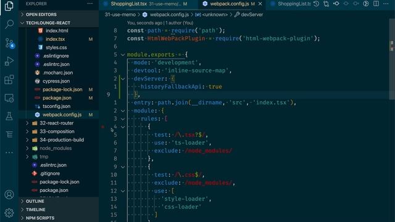The image size is (395, 222).
Task: Fold the module.exports block
Action: tap(123, 55)
